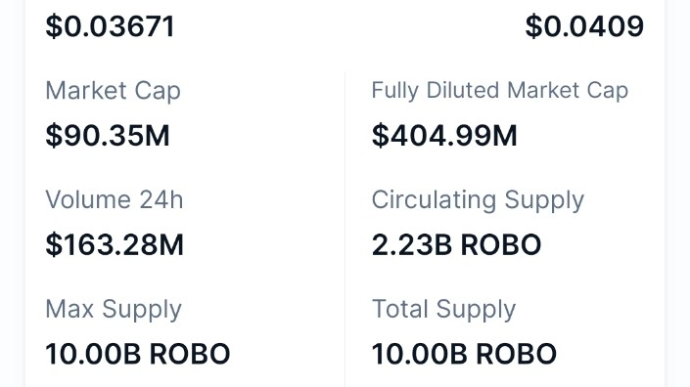Click the Fully Diluted Market Cap label
The height and width of the screenshot is (387, 690).
pyautogui.click(x=500, y=91)
